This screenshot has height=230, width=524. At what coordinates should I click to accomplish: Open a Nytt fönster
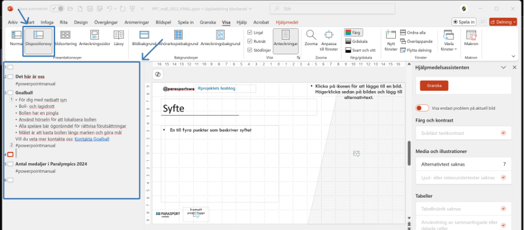391,40
